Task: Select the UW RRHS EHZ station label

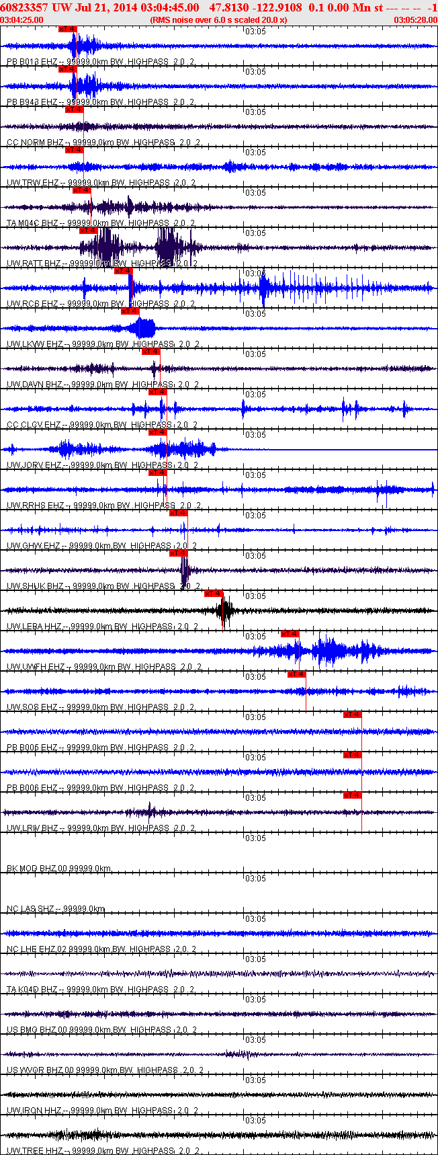Action: (104, 506)
